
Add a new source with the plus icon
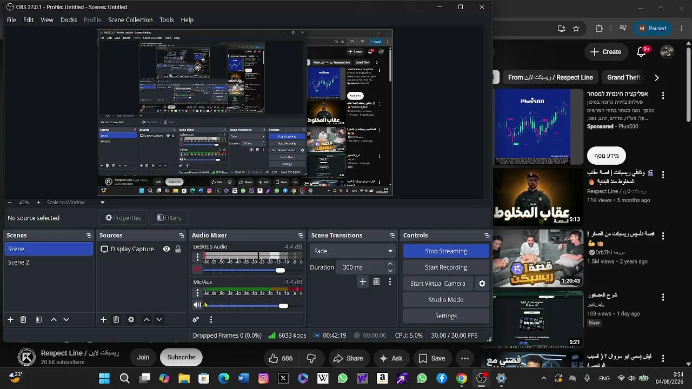pyautogui.click(x=103, y=320)
